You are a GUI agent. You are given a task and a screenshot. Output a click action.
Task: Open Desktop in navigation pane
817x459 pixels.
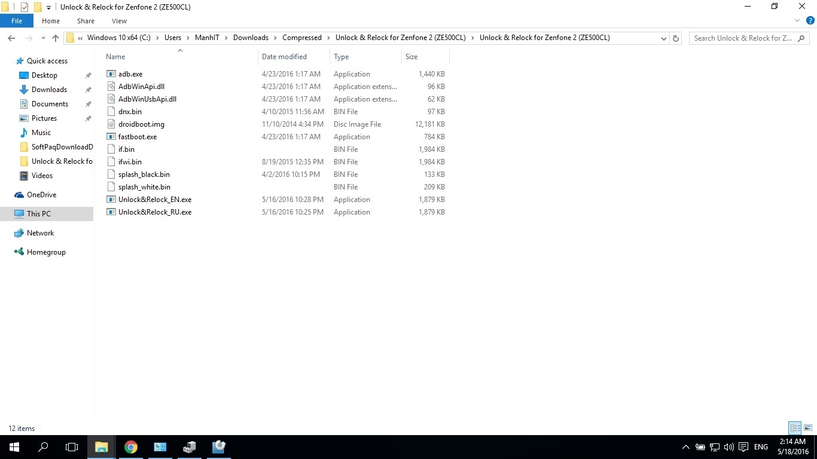point(44,75)
